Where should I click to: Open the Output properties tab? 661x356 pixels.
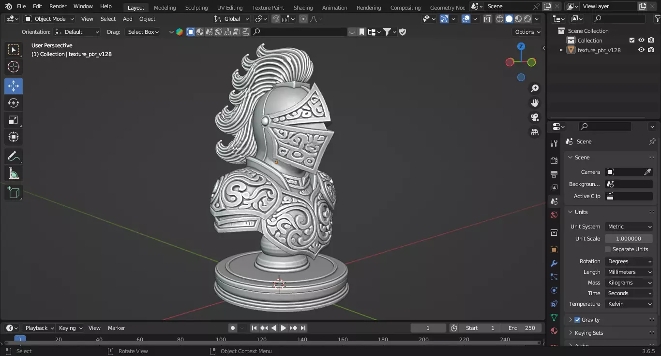tap(554, 174)
